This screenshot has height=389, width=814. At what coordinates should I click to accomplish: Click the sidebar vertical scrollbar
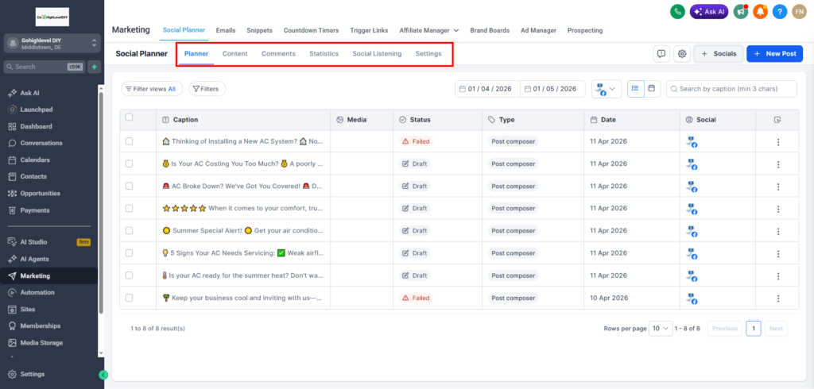click(101, 202)
